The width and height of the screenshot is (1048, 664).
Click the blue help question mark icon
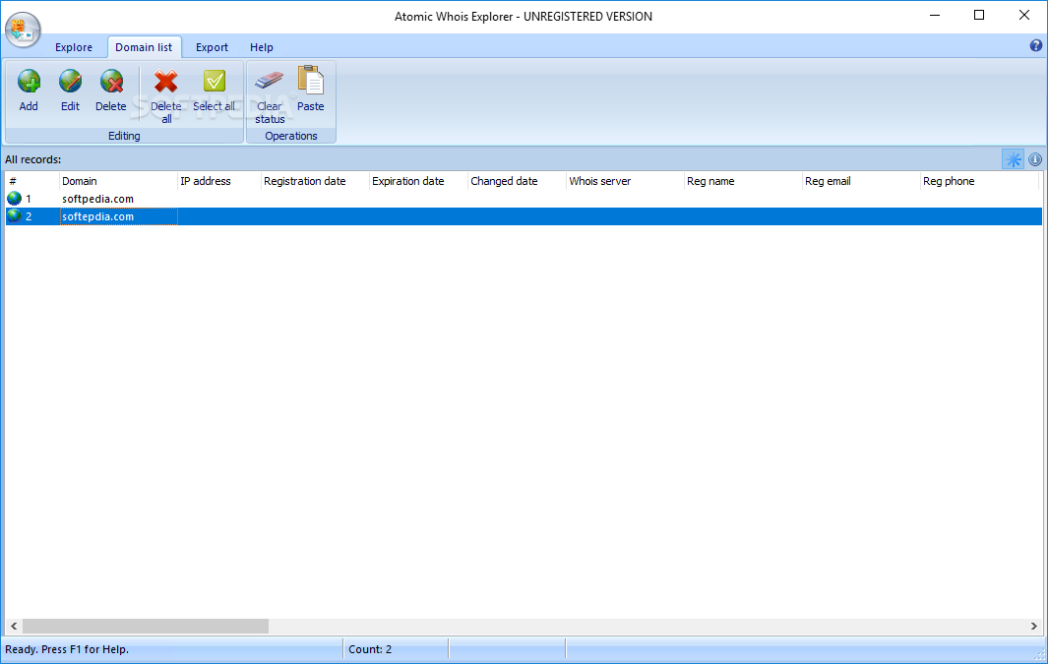[x=1036, y=45]
